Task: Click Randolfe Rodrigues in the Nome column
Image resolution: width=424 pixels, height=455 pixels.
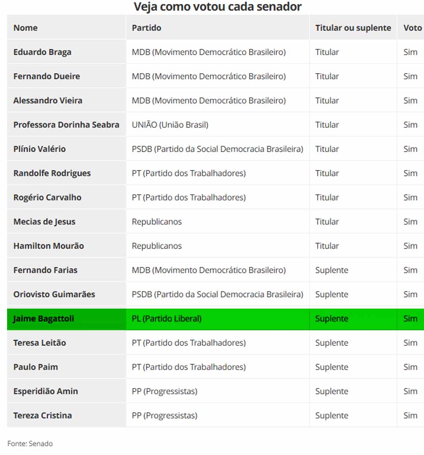Action: 52,173
